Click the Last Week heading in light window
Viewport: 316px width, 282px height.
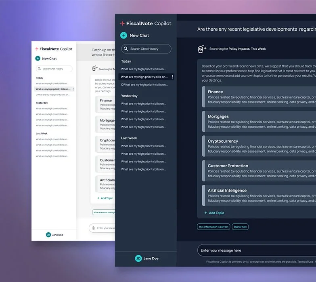click(42, 134)
